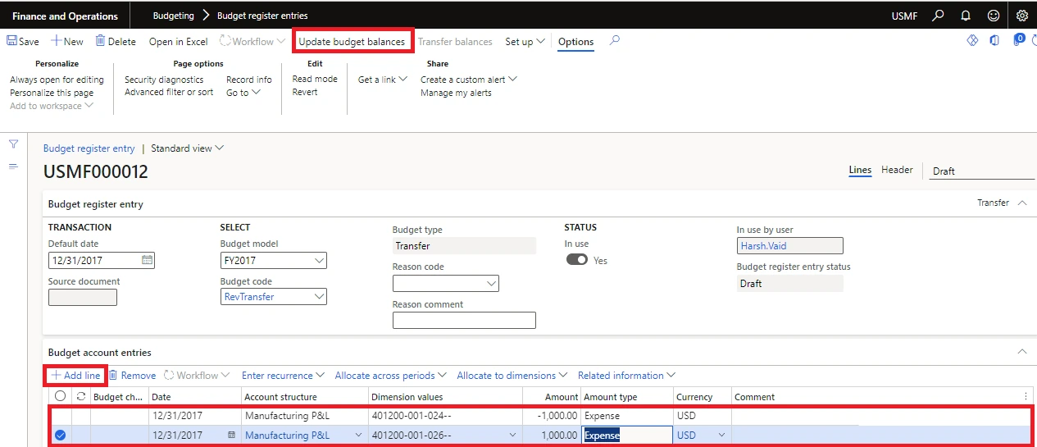This screenshot has width=1037, height=447.
Task: Click the Amount type Expense field in selected row
Action: click(627, 436)
